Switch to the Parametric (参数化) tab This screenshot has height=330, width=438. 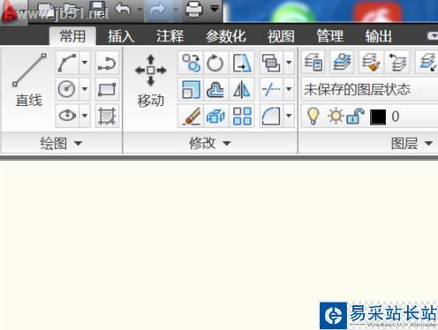226,36
